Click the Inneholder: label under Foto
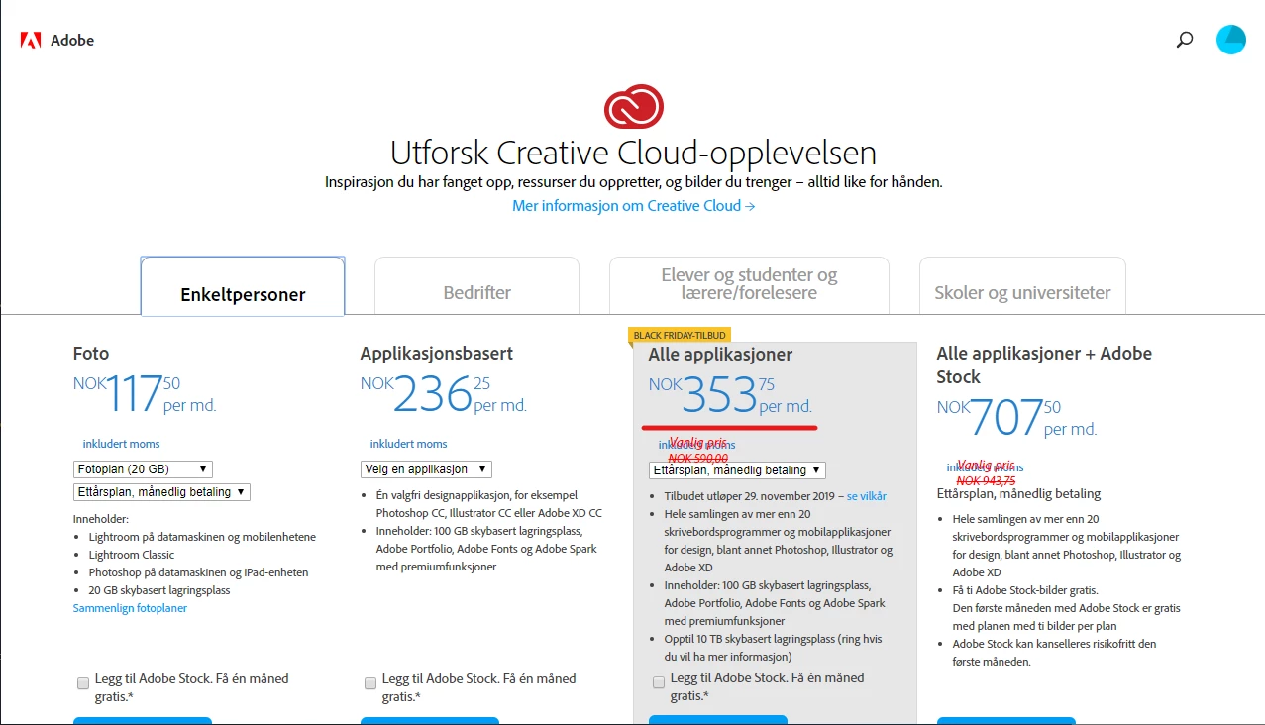The height and width of the screenshot is (725, 1265). point(101,519)
